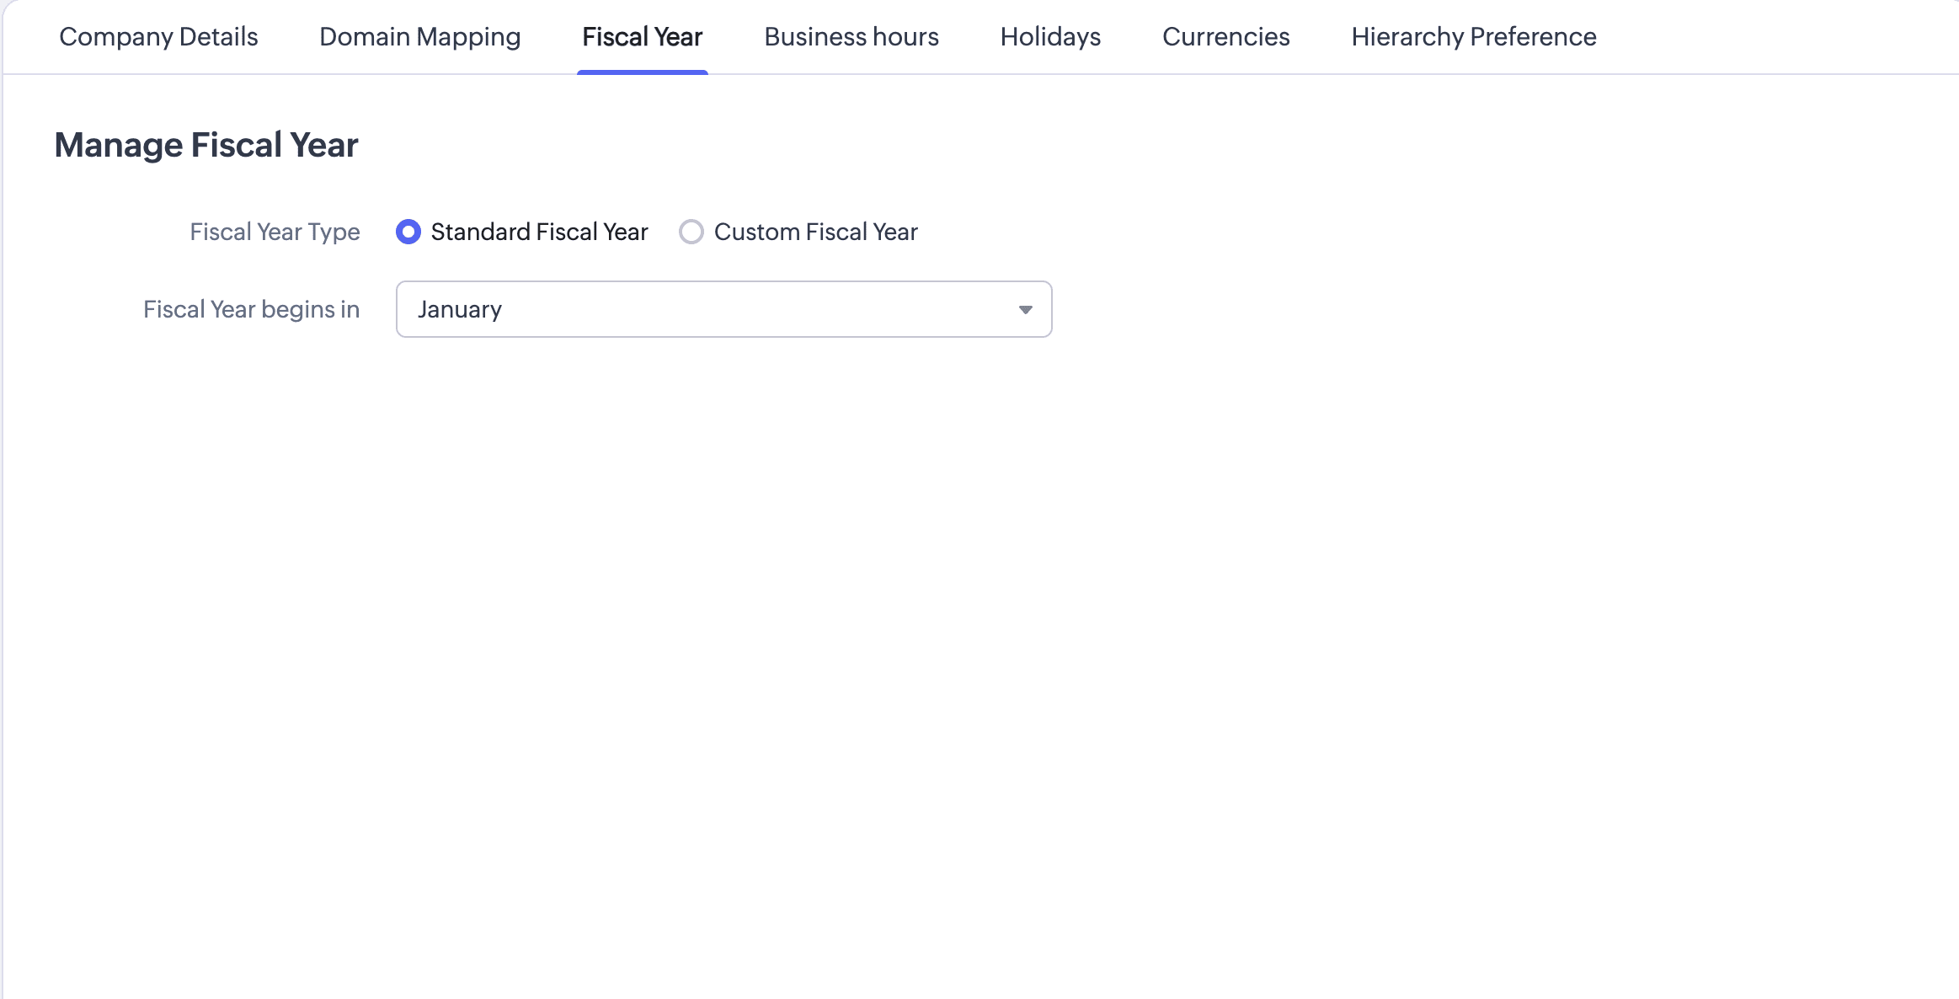
Task: Select the Standard Fiscal Year radio button
Action: [x=408, y=232]
